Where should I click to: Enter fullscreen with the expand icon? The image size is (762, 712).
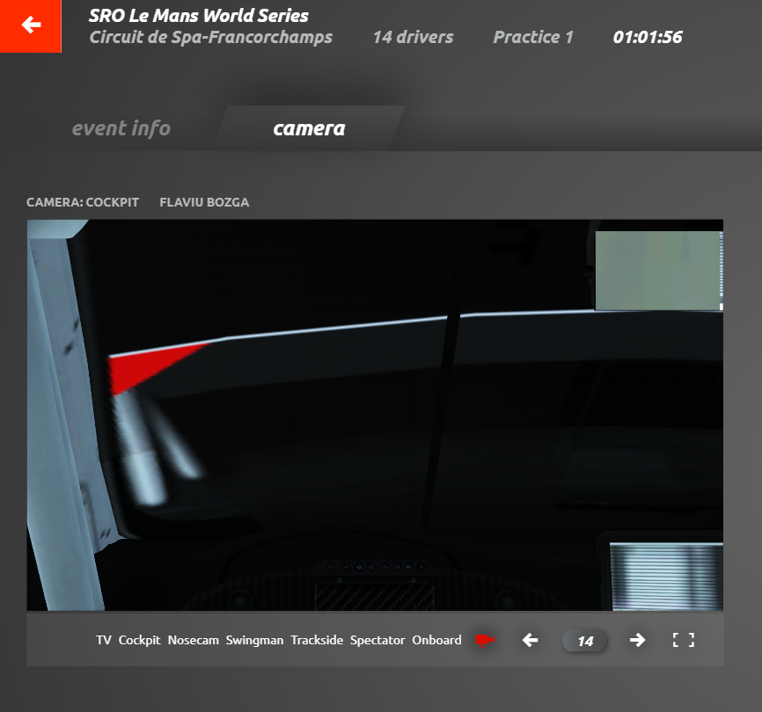(684, 640)
